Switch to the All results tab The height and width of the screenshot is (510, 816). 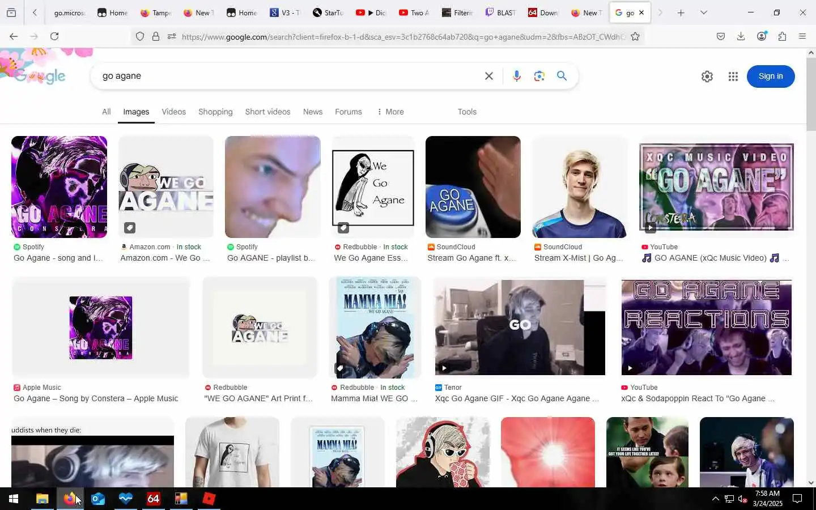(x=106, y=112)
